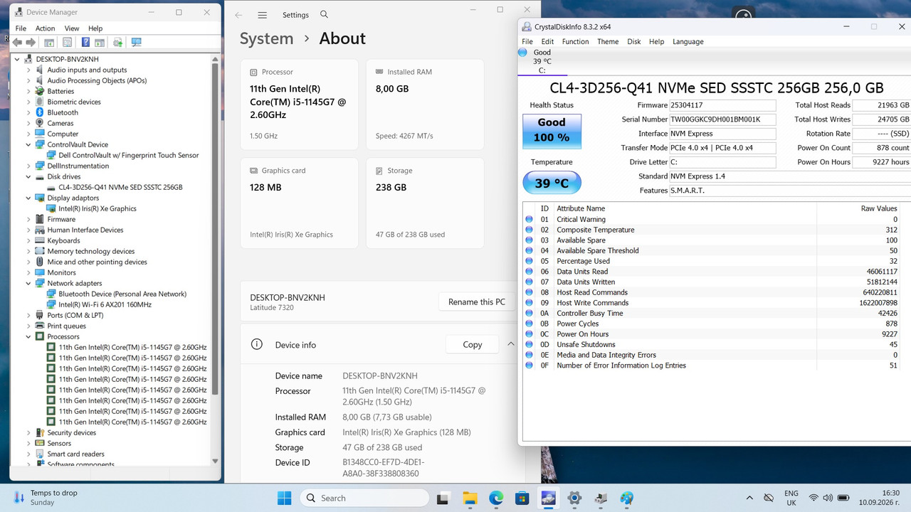Select Dell ControlVault w/ Fingerprint Touch Sensor device
The height and width of the screenshot is (512, 911).
pyautogui.click(x=129, y=155)
